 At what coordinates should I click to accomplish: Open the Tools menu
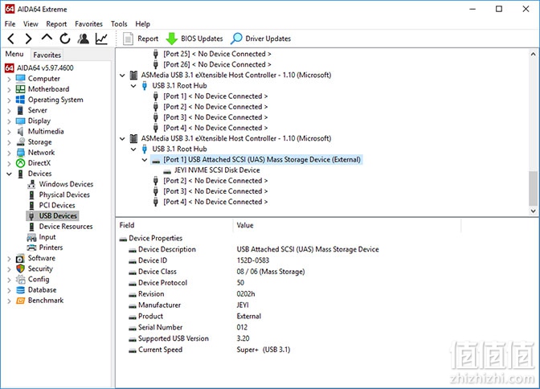(x=119, y=24)
